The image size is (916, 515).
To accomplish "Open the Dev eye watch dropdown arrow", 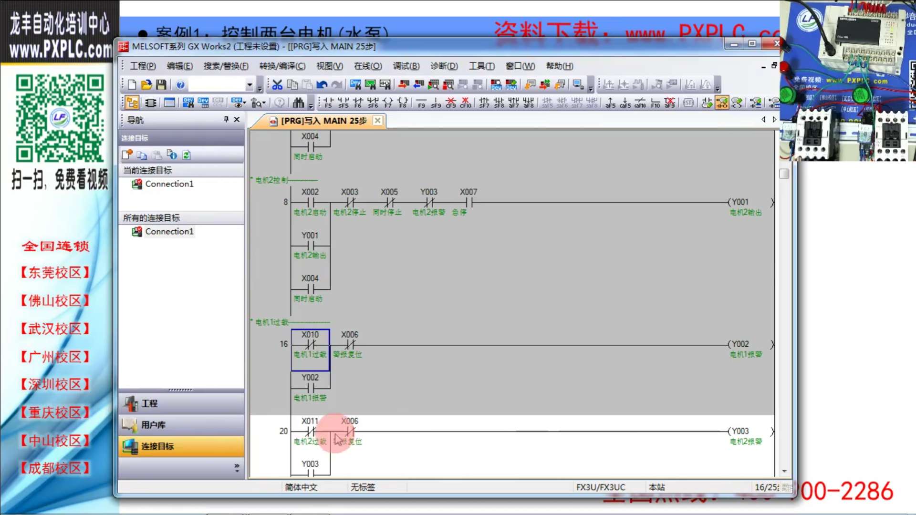I will [245, 103].
